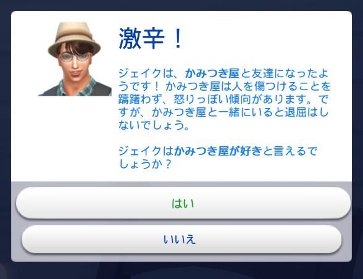Click the gray strip between the two buttons
This screenshot has height=279, width=363.
pos(181,222)
